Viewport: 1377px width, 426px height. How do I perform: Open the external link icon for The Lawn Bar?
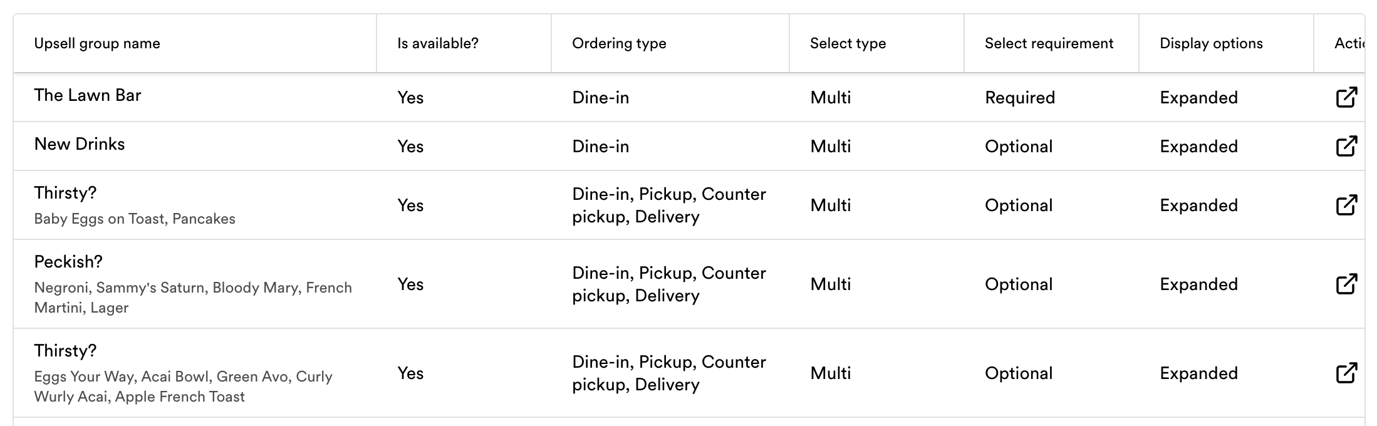(1346, 97)
